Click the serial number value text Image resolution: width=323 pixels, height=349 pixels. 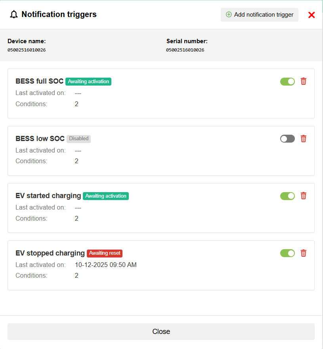click(x=185, y=50)
